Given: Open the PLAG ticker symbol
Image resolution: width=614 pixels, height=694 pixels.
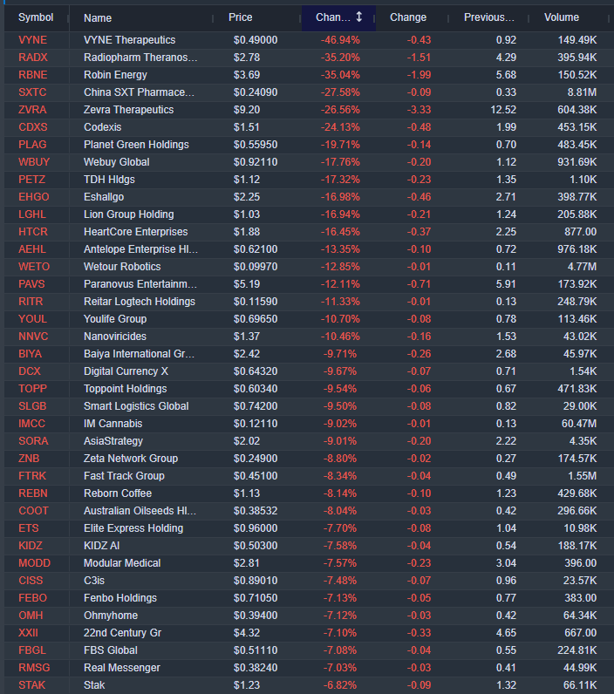Looking at the screenshot, I should pos(32,145).
